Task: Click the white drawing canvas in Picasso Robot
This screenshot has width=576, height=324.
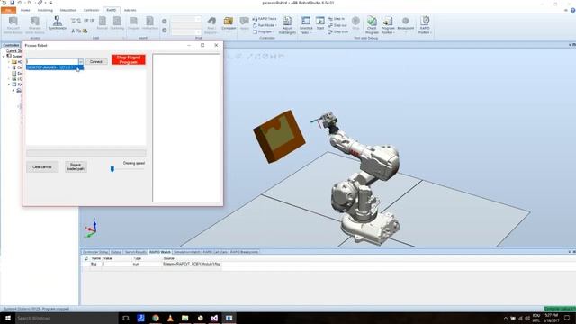Action: tap(86, 108)
